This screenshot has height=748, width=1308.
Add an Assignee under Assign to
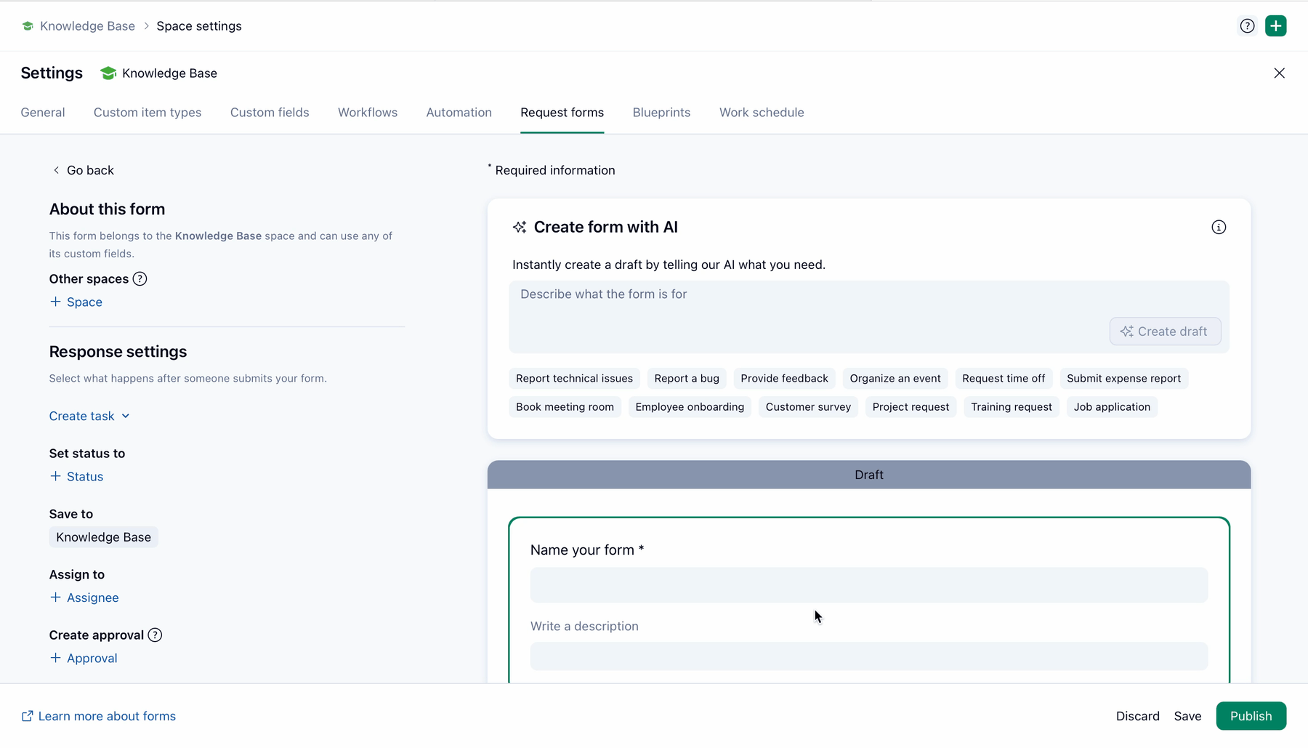point(84,598)
